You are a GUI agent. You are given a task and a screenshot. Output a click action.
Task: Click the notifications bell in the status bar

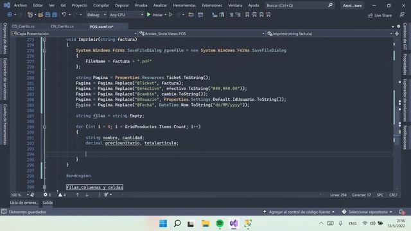coord(401,212)
